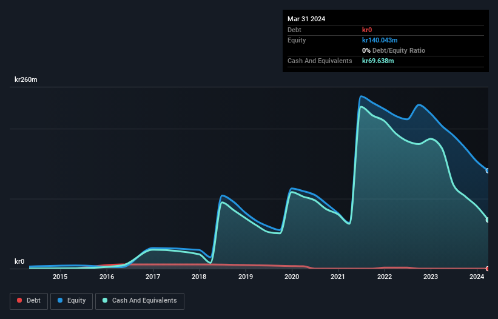Click the blue Equity legend dot
The width and height of the screenshot is (498, 319).
60,300
